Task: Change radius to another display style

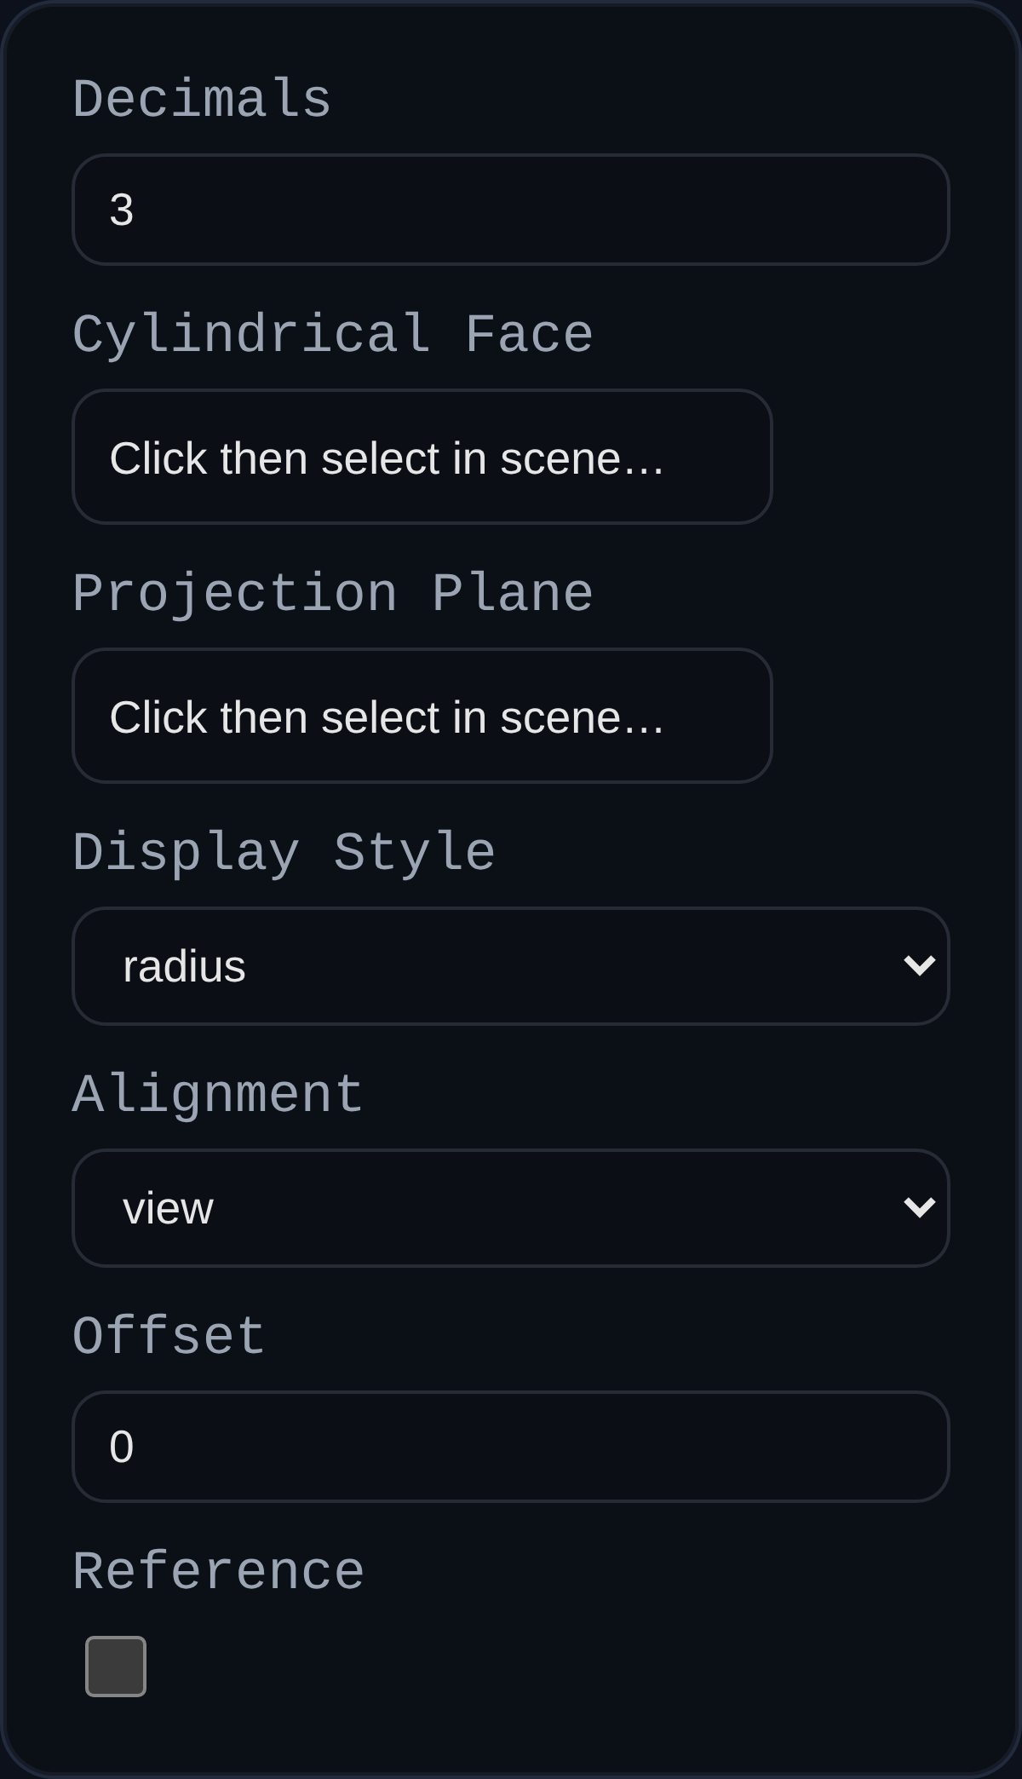Action: 511,965
